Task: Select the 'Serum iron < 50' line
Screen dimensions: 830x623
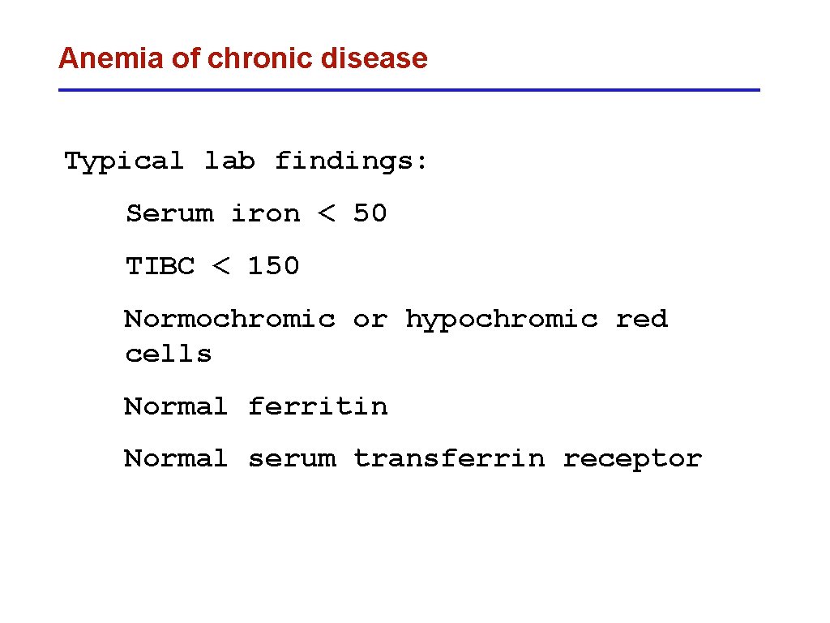Action: pyautogui.click(x=257, y=213)
